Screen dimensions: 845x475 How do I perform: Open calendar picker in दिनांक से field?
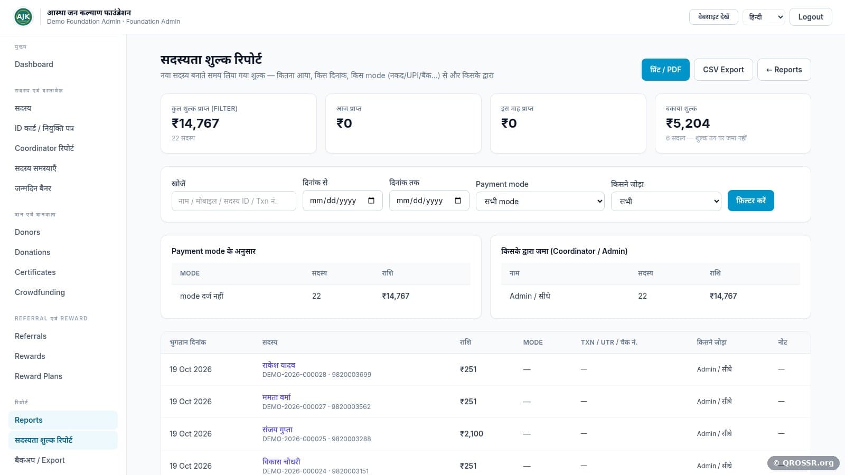pyautogui.click(x=371, y=201)
